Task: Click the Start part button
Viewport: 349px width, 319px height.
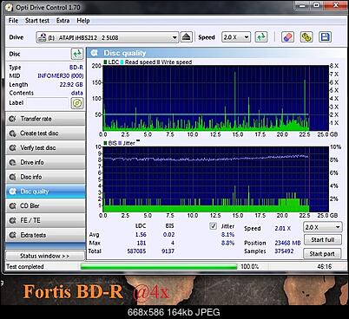Action: 322,254
